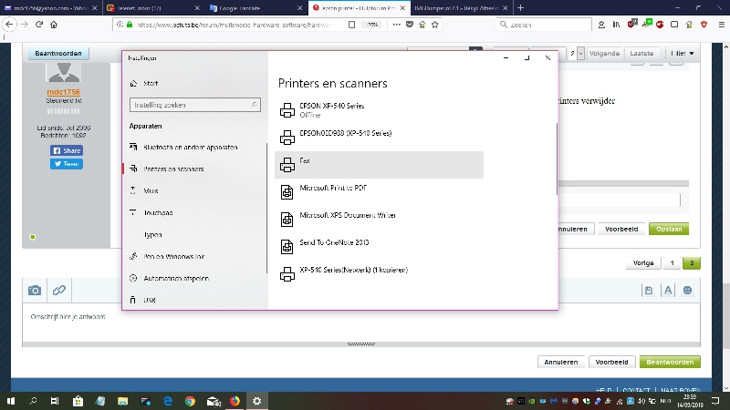This screenshot has height=410, width=730.
Task: Click the Instelling zoeken search field
Action: [194, 105]
